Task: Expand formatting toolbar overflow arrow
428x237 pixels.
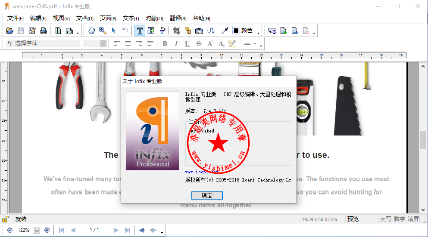Action: click(x=261, y=46)
